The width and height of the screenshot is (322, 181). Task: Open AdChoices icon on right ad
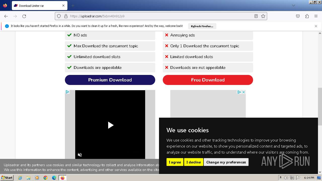[239, 92]
